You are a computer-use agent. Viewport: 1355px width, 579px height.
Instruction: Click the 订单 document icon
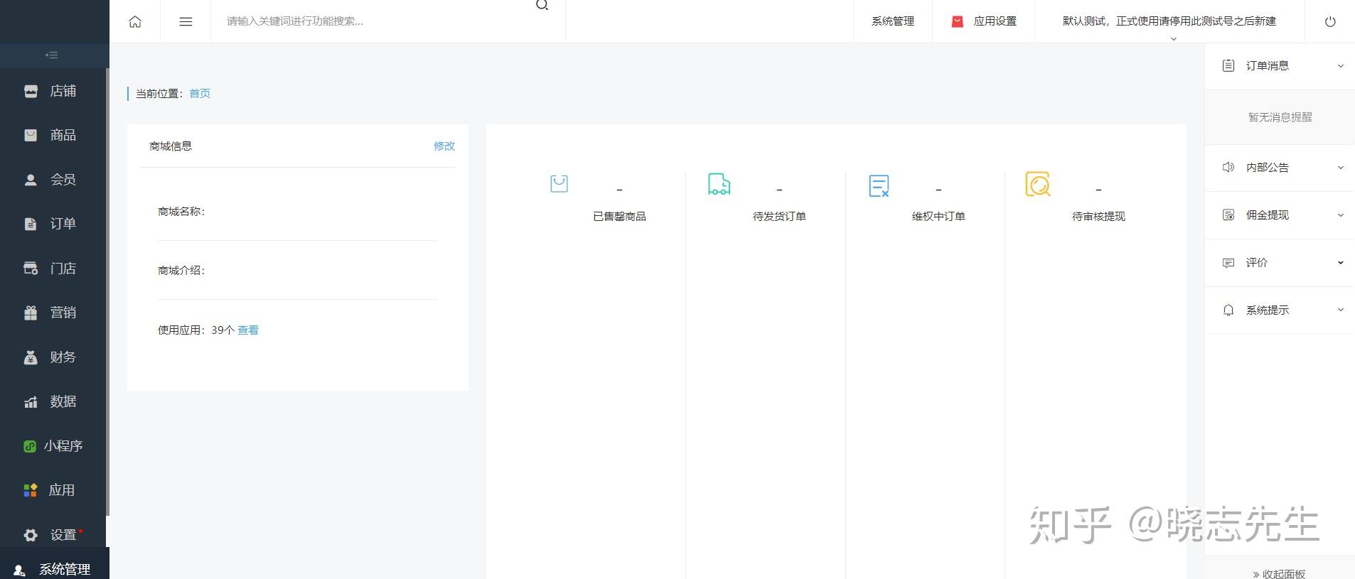pyautogui.click(x=31, y=224)
